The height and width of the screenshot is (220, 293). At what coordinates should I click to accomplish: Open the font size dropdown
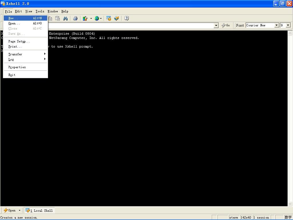pos(288,25)
